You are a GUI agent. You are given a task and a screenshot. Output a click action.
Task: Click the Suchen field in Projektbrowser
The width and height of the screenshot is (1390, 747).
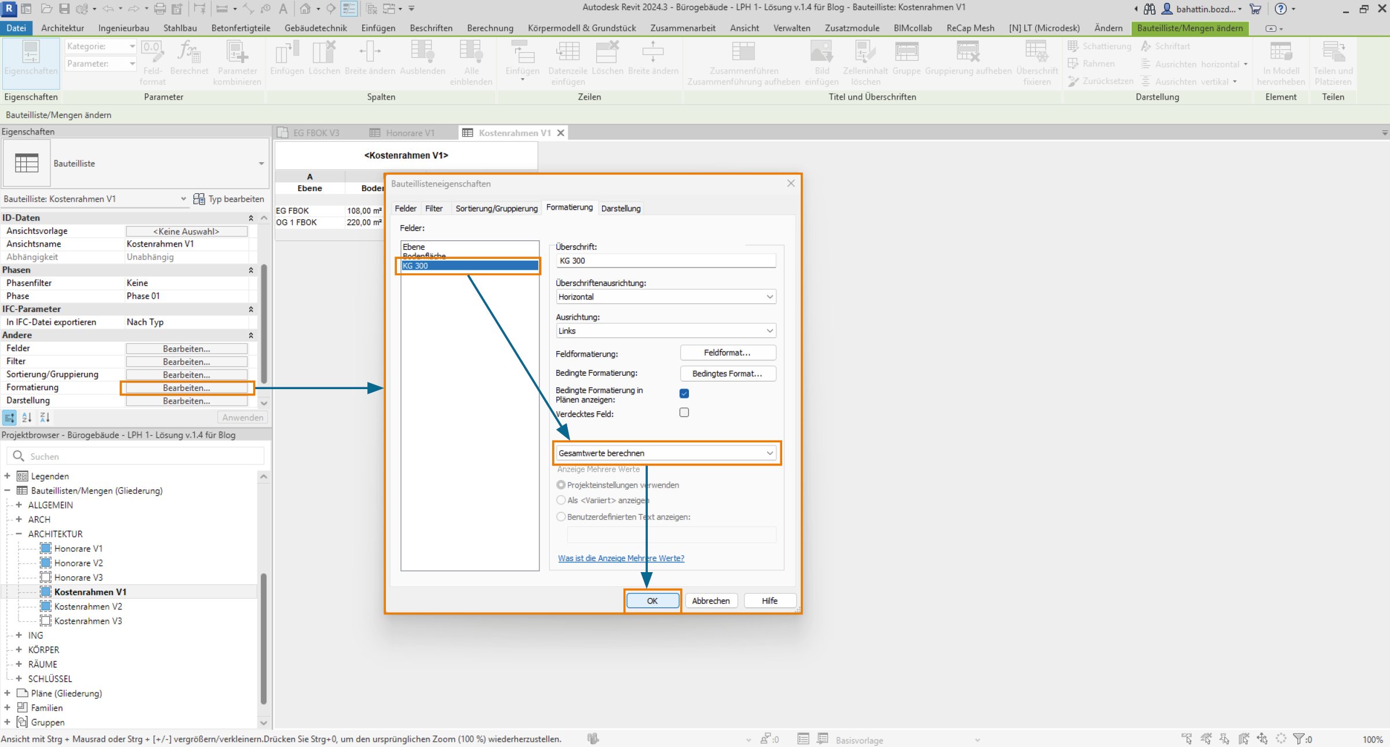click(136, 456)
